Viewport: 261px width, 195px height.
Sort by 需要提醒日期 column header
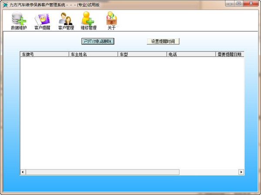[230, 54]
